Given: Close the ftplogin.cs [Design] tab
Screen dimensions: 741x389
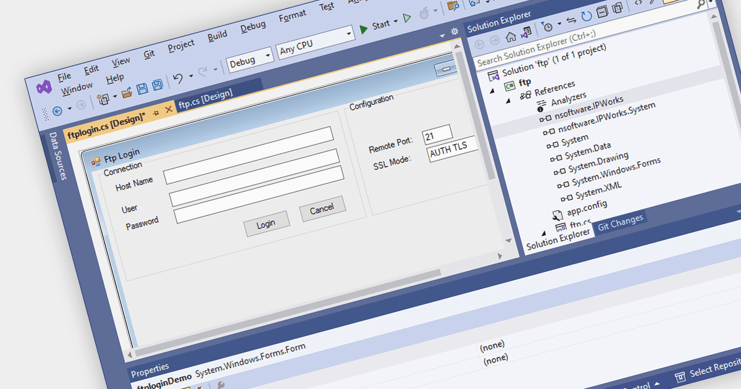Looking at the screenshot, I should 168,110.
